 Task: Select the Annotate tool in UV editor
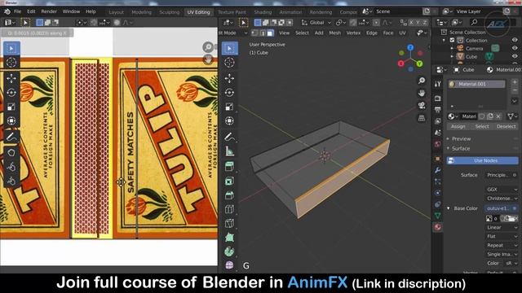11,137
